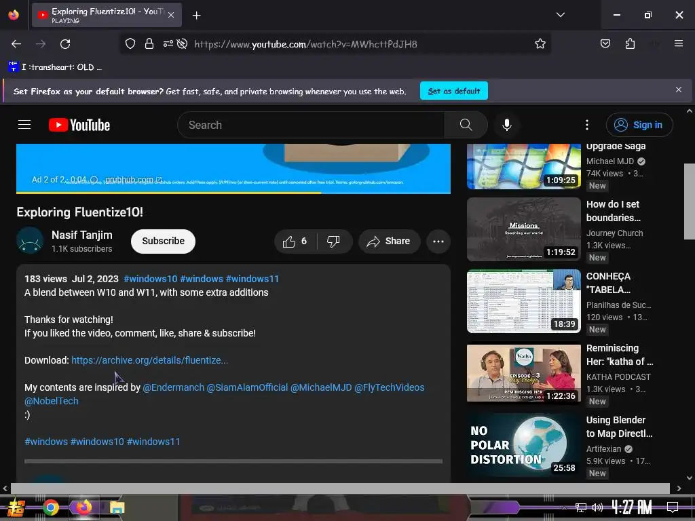Open the 18:39 spreadsheet video thumbnail
This screenshot has height=521, width=695.
coord(523,301)
